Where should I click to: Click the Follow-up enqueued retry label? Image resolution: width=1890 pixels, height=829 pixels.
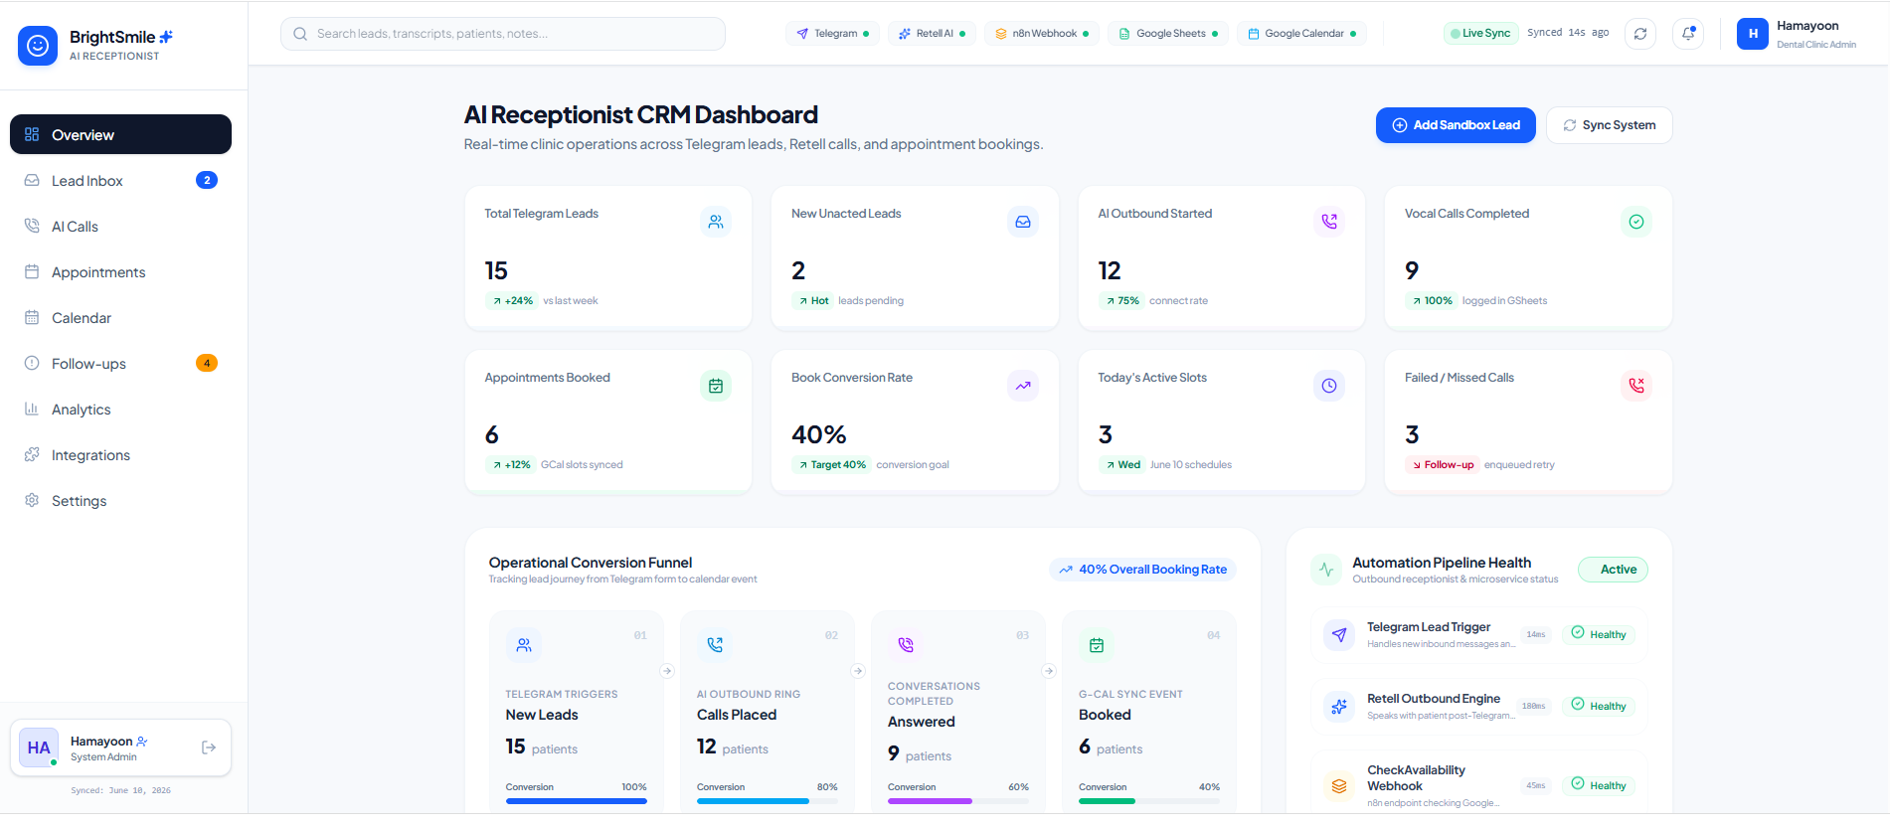[x=1443, y=464]
